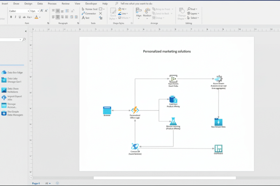This screenshot has height=186, width=280.
Task: Open Paragraph dialog launcher
Action: coord(78,23)
